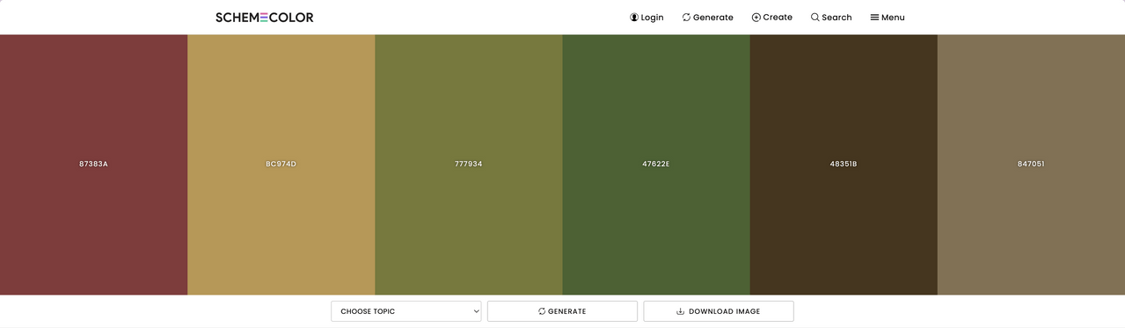Click the 847051 hex code text
The image size is (1125, 328).
click(x=1031, y=164)
